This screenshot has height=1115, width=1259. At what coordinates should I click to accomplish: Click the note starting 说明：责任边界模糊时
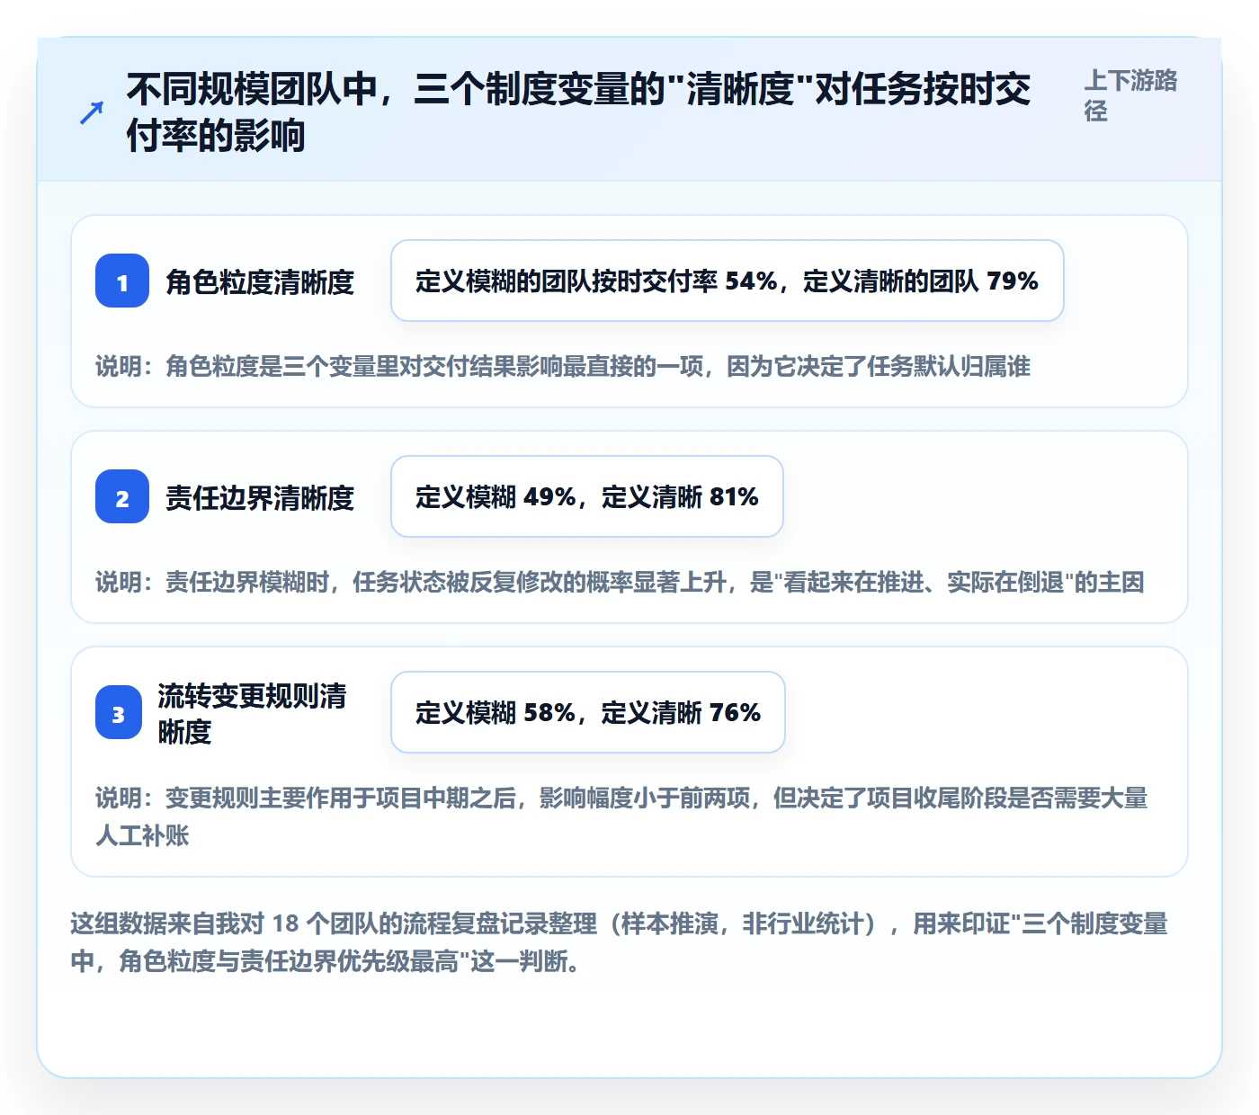[x=620, y=582]
